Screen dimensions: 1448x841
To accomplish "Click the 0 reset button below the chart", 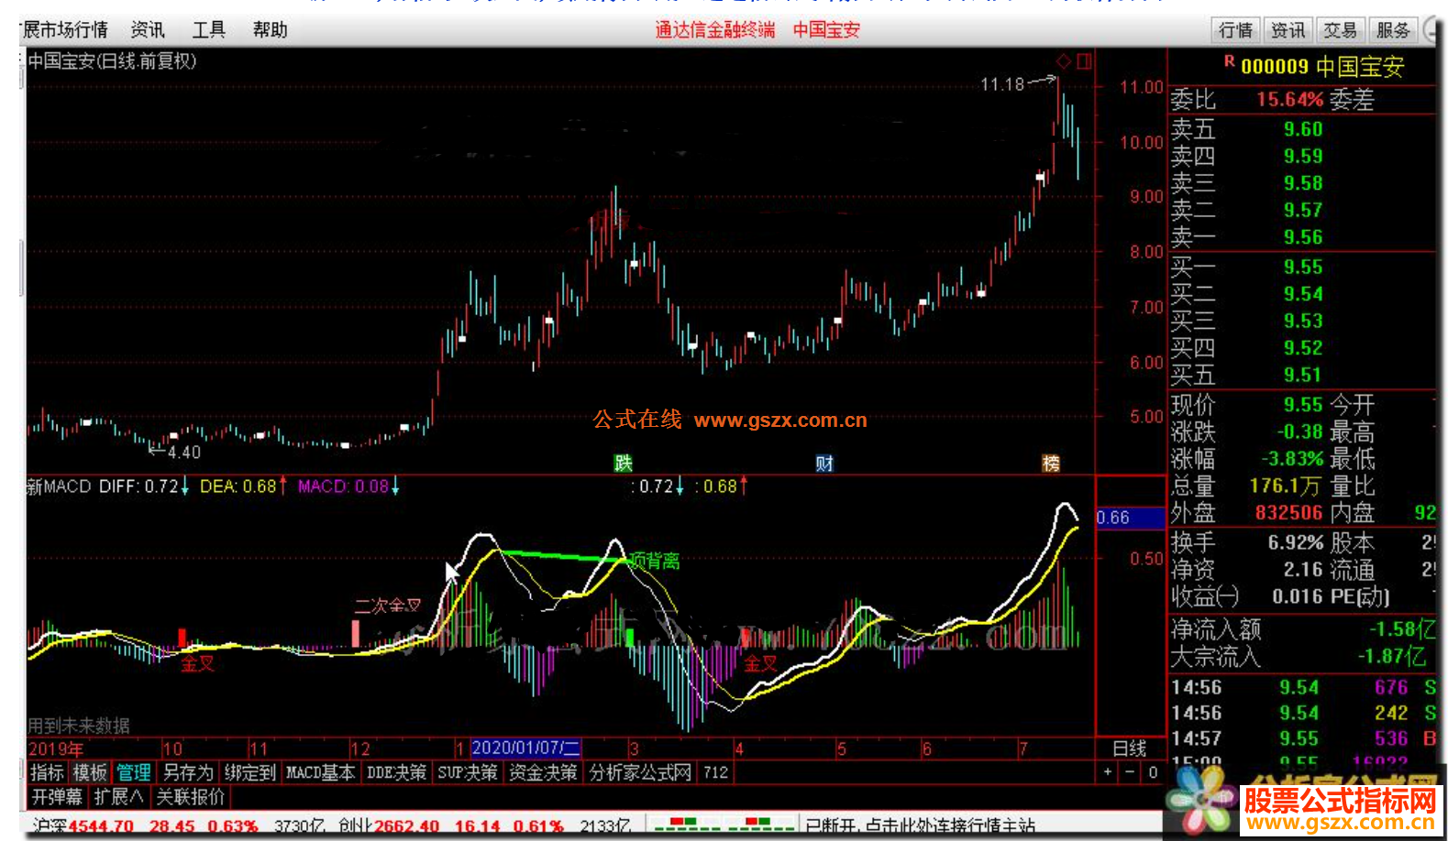I will pyautogui.click(x=1153, y=772).
